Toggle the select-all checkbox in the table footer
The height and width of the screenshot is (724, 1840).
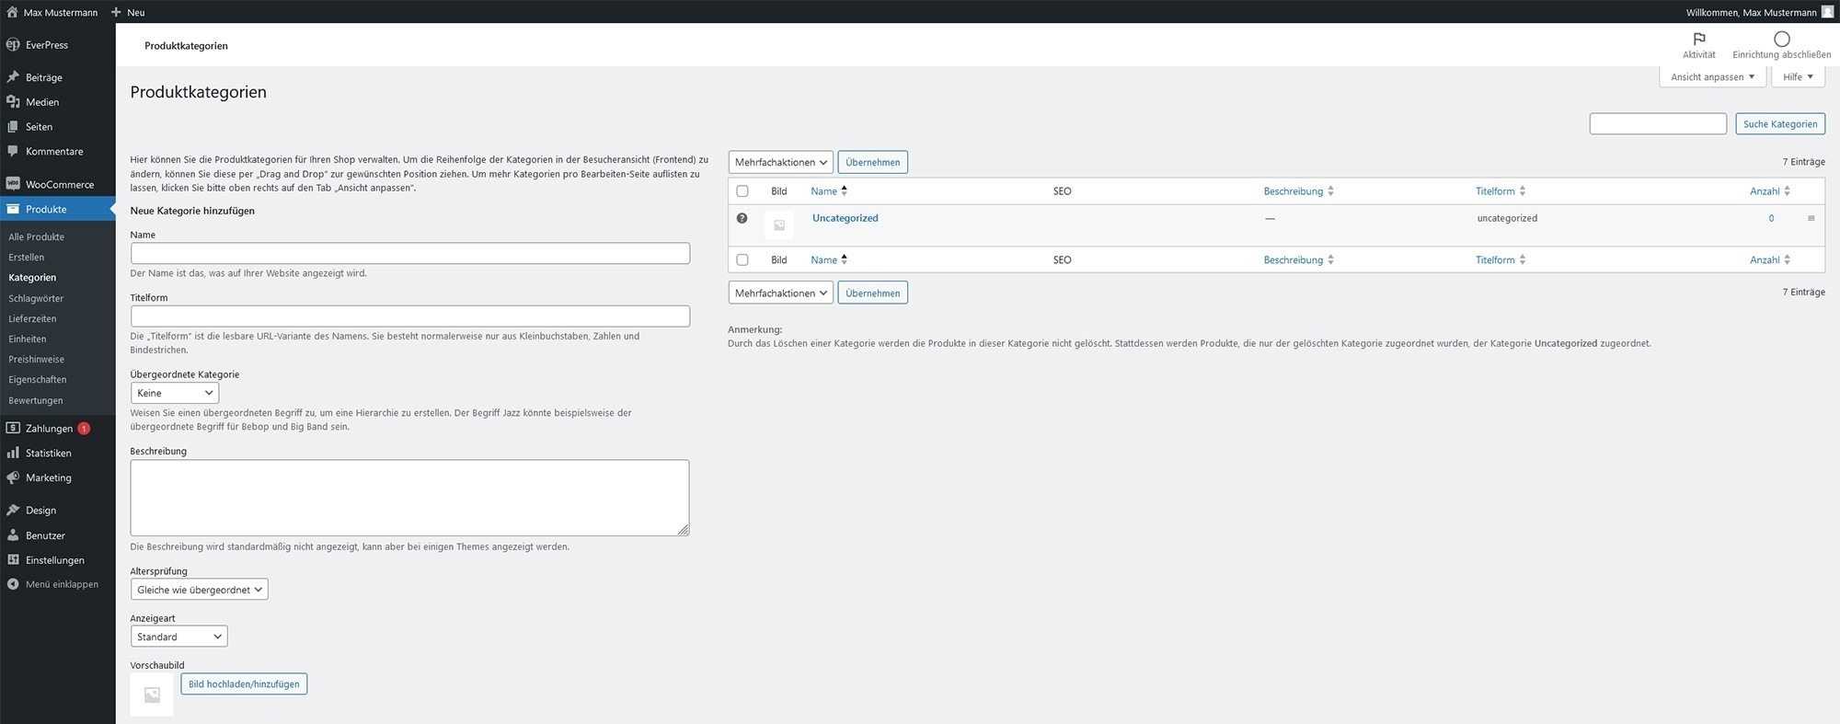[742, 260]
